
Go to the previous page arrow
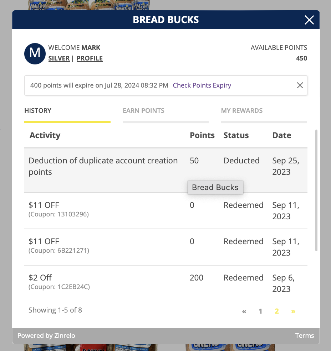(244, 311)
